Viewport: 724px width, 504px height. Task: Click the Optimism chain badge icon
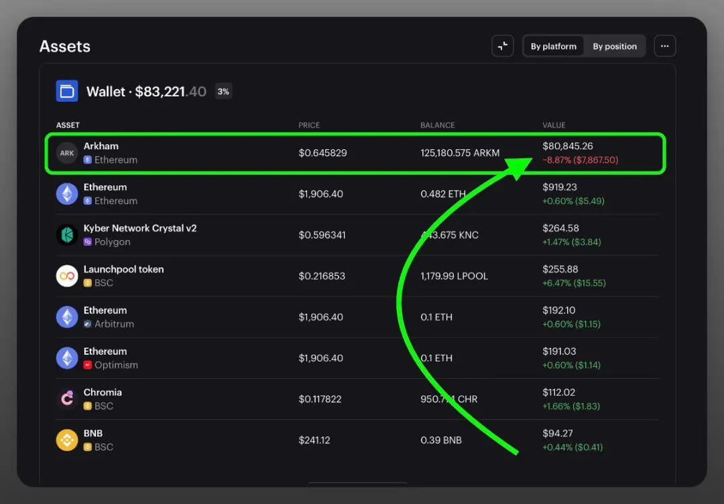[87, 365]
